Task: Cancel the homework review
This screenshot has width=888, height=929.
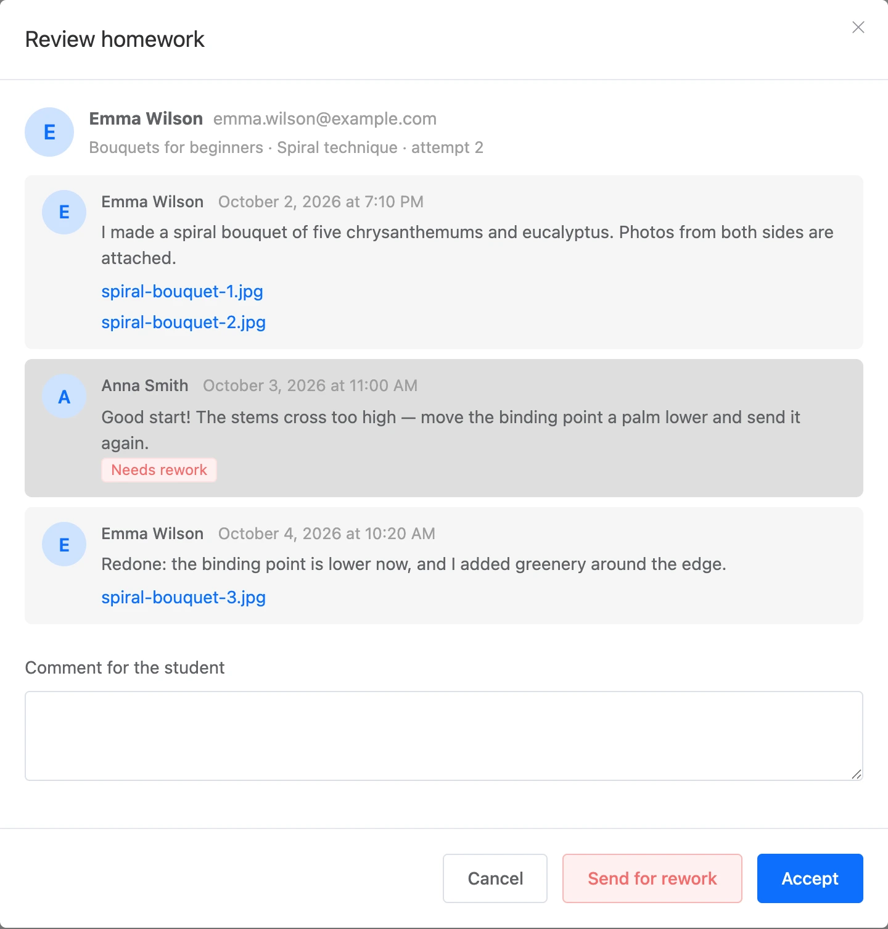Action: click(495, 878)
